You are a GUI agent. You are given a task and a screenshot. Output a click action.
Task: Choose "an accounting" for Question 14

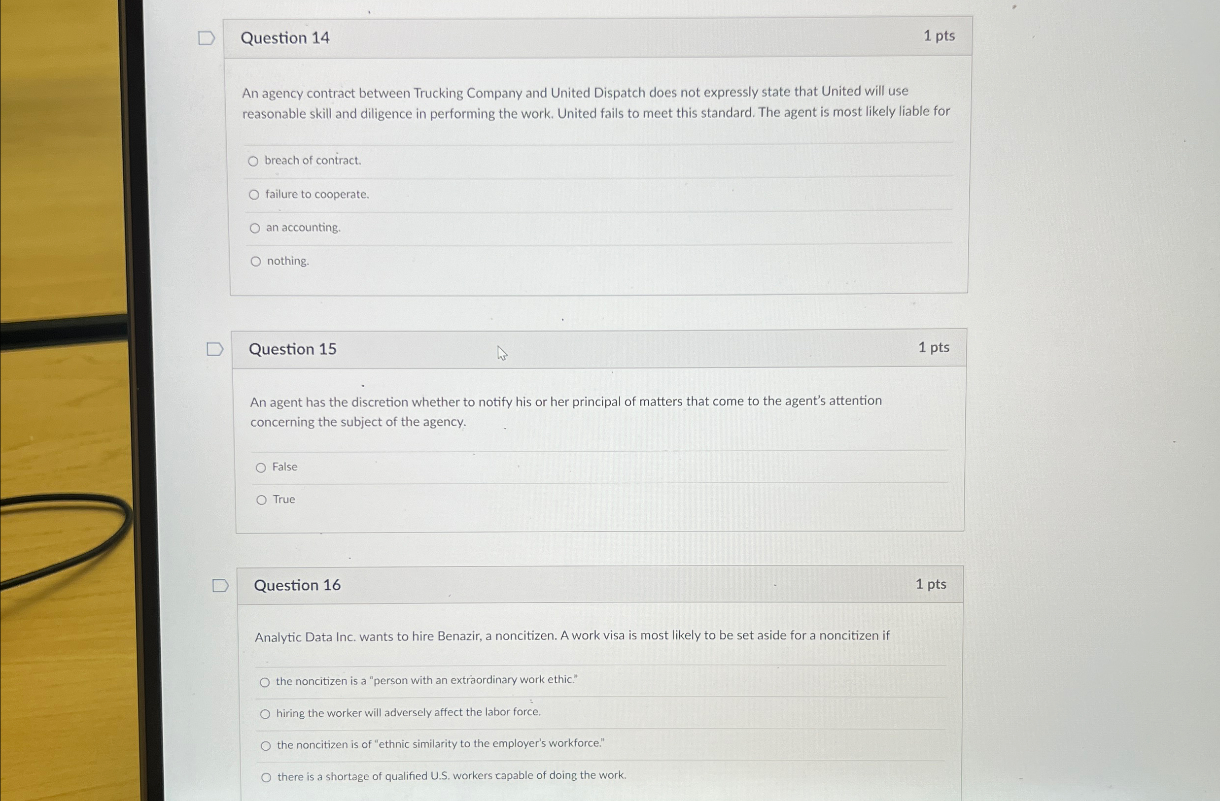point(256,229)
